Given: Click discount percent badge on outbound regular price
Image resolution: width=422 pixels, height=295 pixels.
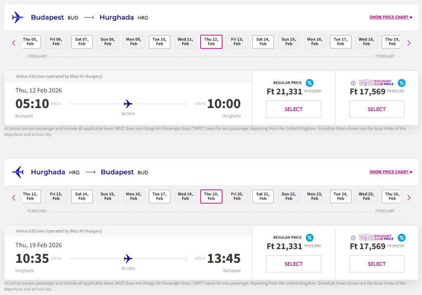Looking at the screenshot, I should point(309,83).
